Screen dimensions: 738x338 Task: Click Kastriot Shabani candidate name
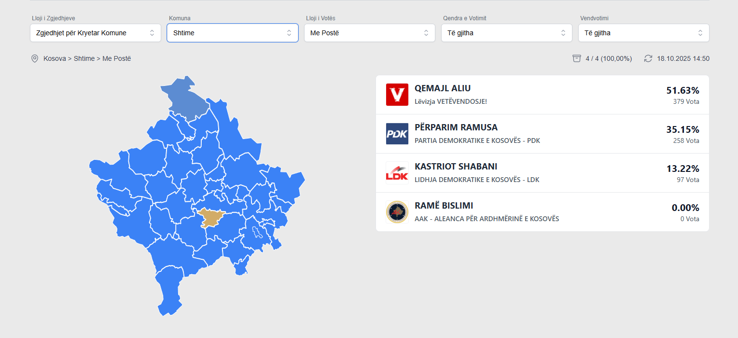[x=456, y=167]
